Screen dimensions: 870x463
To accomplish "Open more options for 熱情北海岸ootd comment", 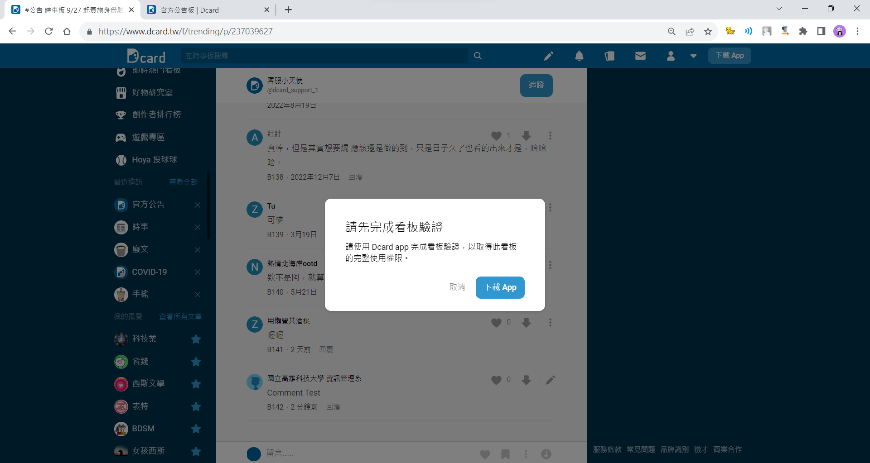I will coord(550,265).
